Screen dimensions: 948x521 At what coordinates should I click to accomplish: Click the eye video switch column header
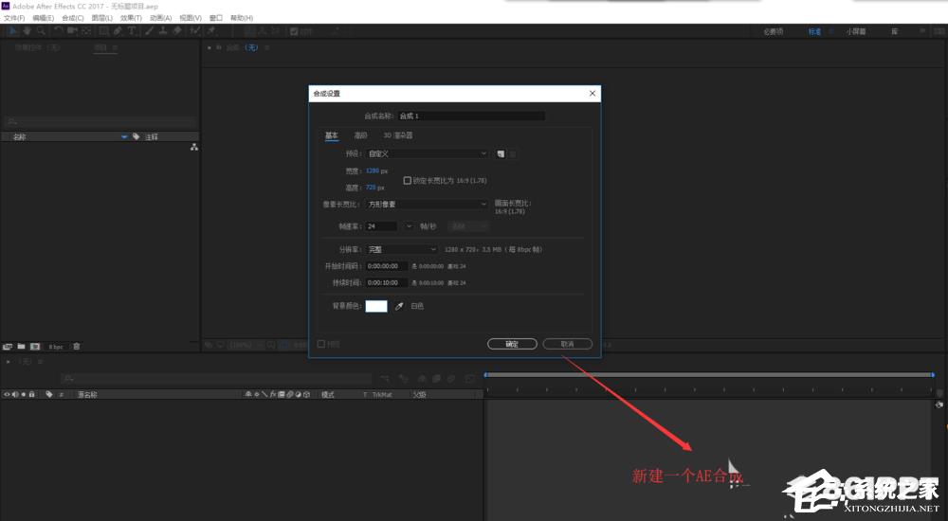tap(8, 394)
